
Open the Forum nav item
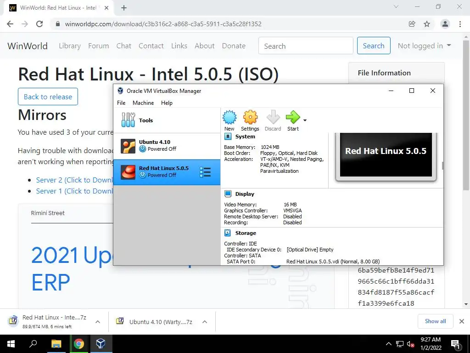coord(98,46)
